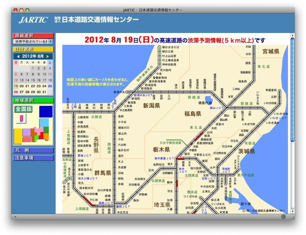Click the 路線選択 section header

click(x=33, y=36)
